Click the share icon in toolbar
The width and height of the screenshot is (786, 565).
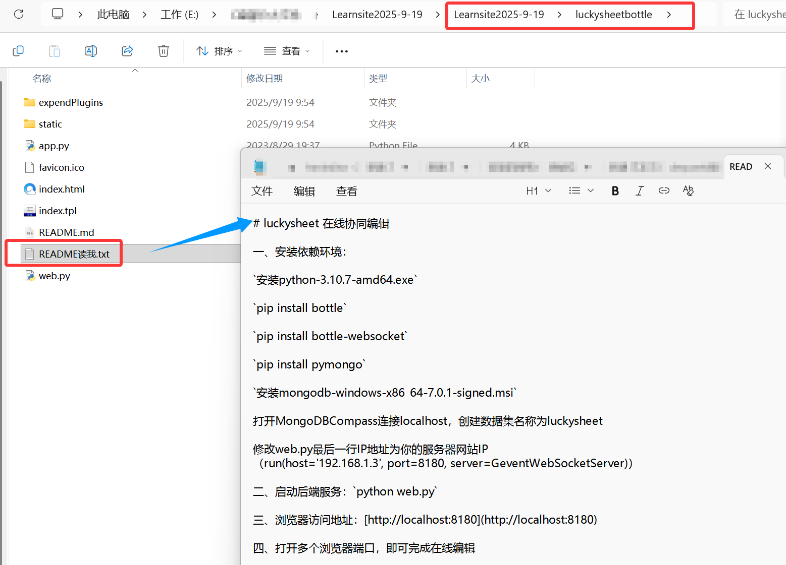point(127,51)
